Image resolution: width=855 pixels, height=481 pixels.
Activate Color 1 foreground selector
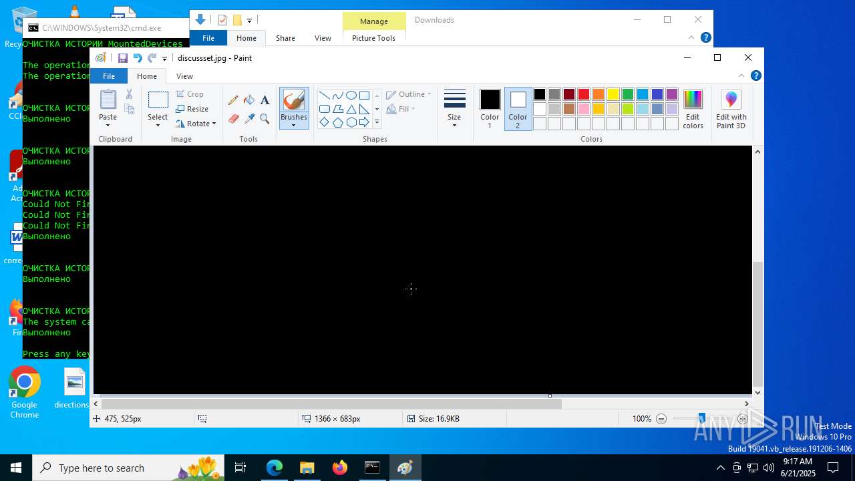pyautogui.click(x=490, y=109)
